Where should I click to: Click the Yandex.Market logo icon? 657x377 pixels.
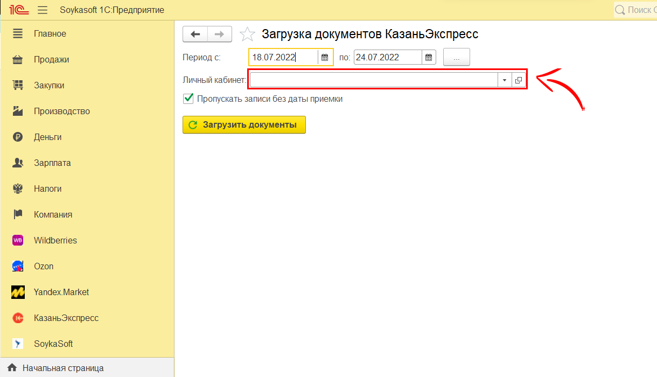[x=18, y=292]
